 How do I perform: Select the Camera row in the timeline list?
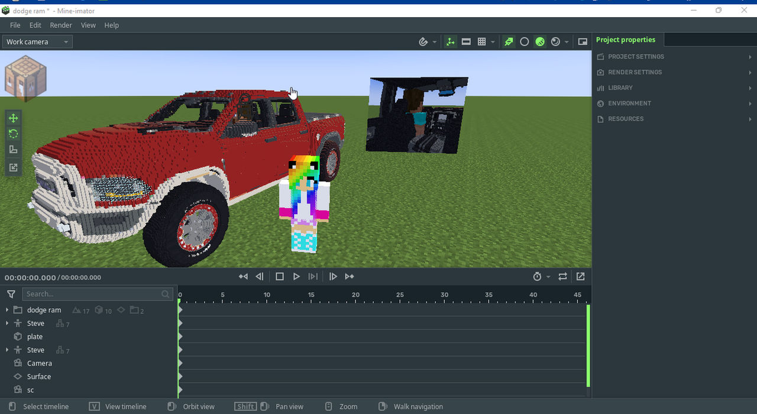tap(89, 363)
